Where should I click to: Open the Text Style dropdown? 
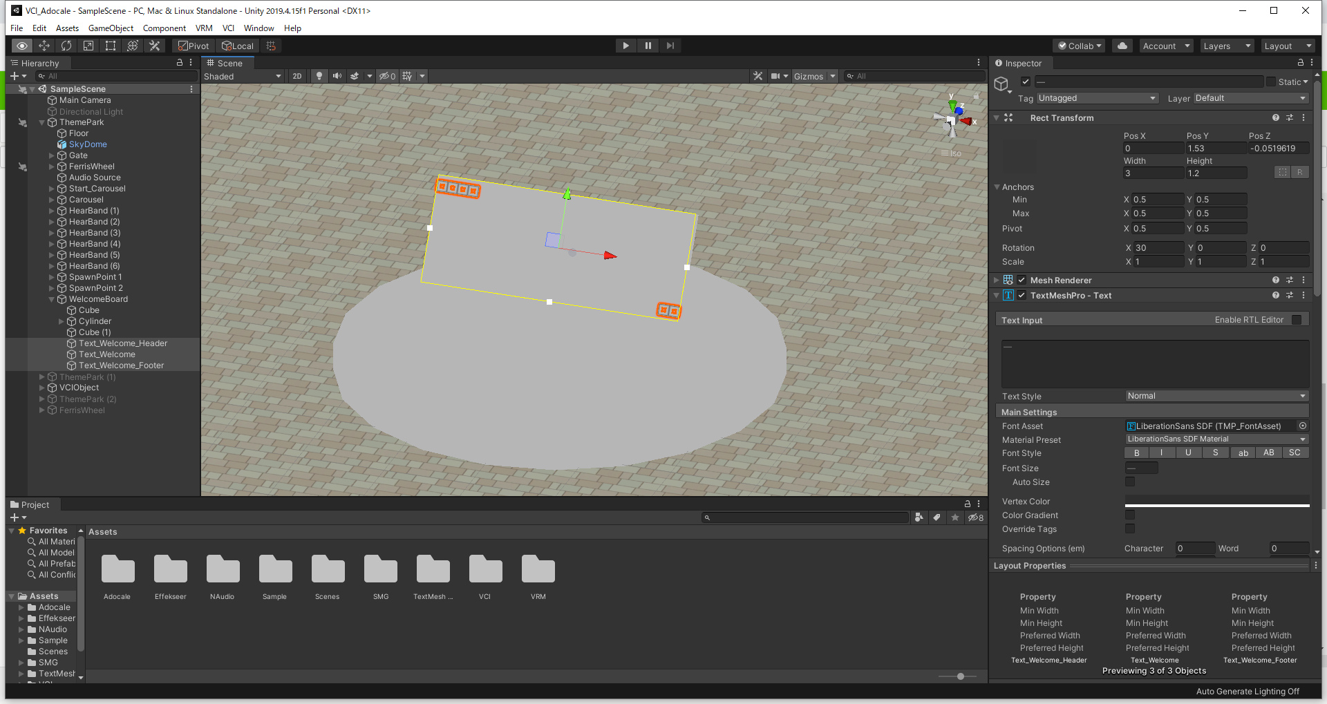[1216, 396]
